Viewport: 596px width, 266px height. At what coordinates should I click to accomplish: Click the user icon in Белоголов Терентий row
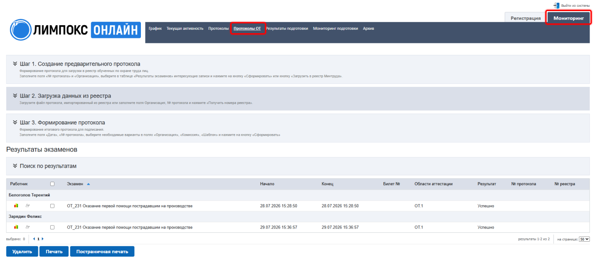[28, 206]
